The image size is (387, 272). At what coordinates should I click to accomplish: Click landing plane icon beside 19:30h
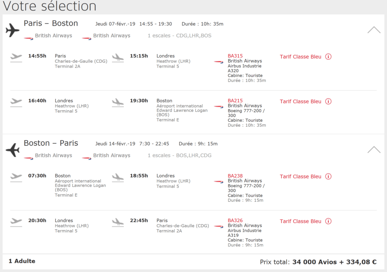click(x=118, y=102)
